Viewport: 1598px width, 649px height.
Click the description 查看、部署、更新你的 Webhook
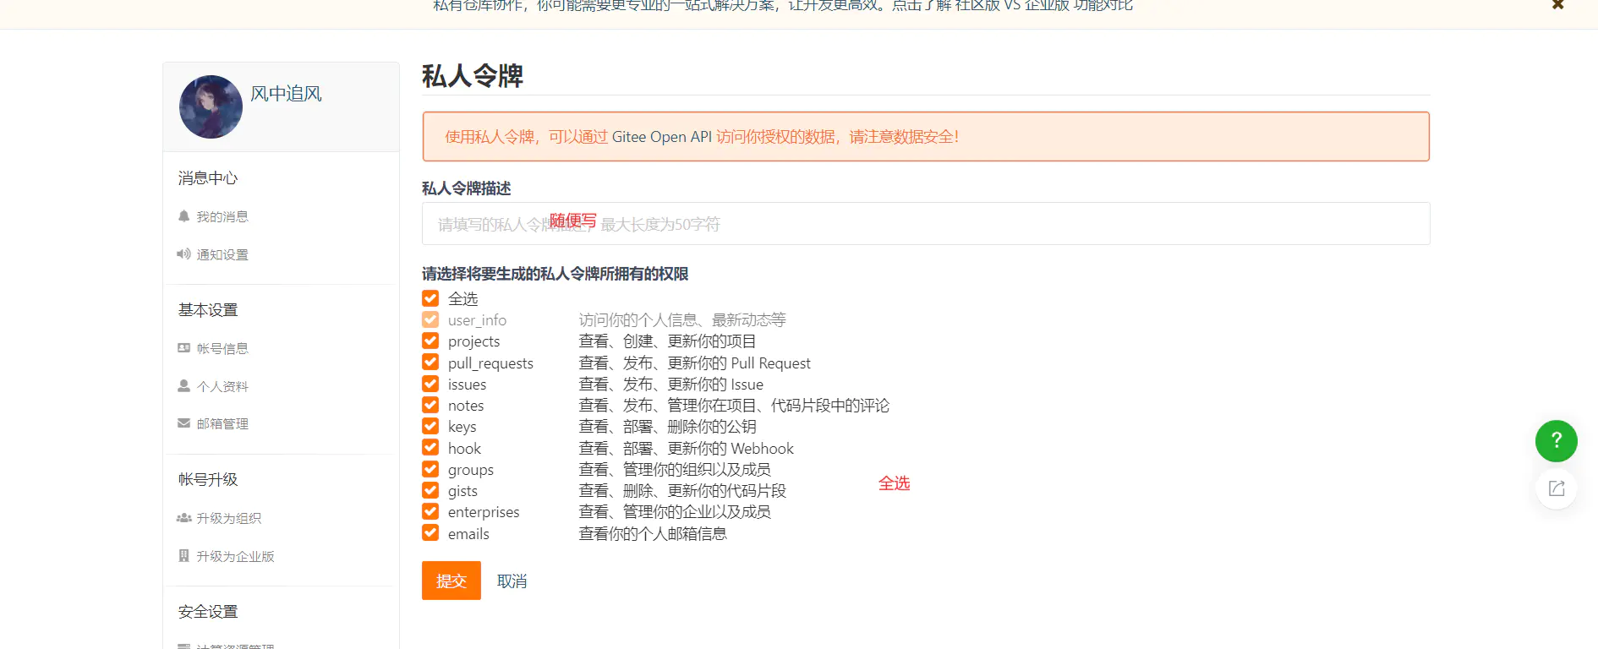tap(687, 449)
